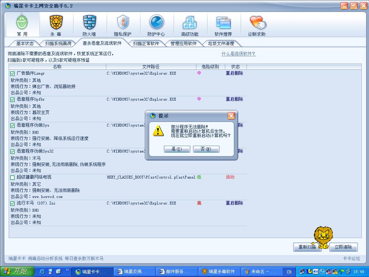Image resolution: width=369 pixels, height=277 pixels.
Task: Click 重启删除 status for 流行木马 (187).Ini
Action: (x=234, y=203)
